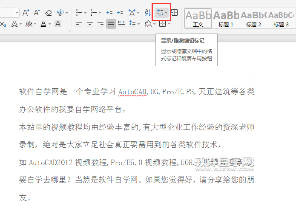Click the line starting 本站里的视频教程
Viewport: 296px width, 222px height.
[x=137, y=127]
